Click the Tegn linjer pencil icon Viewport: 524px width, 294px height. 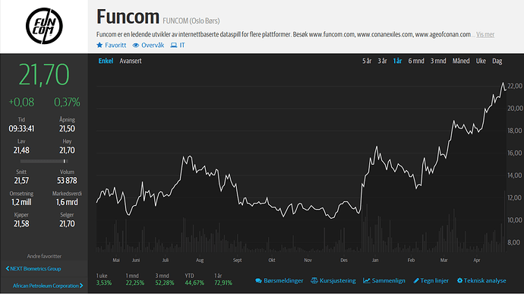[x=416, y=280]
